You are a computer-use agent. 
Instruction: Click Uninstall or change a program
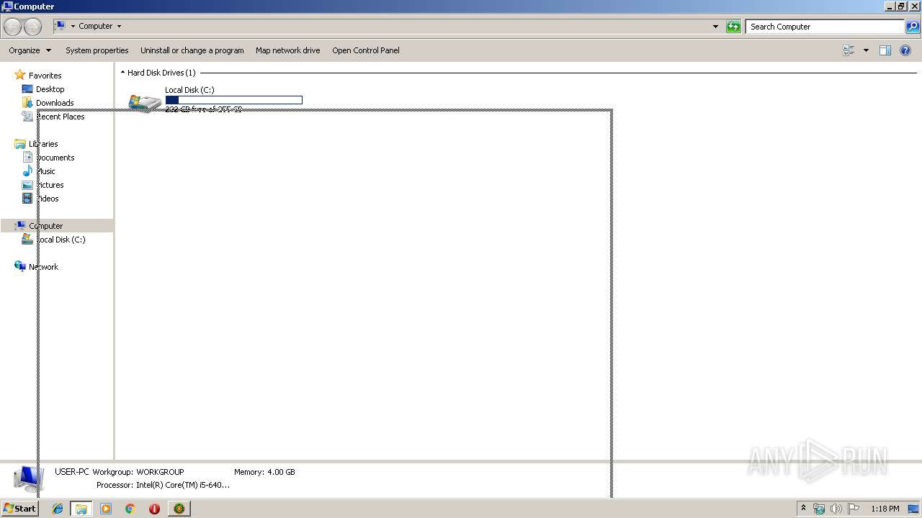[x=192, y=50]
